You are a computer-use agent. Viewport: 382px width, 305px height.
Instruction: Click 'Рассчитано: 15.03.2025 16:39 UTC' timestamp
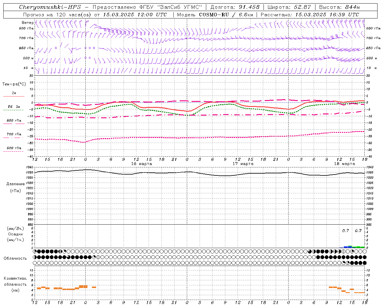pos(310,15)
